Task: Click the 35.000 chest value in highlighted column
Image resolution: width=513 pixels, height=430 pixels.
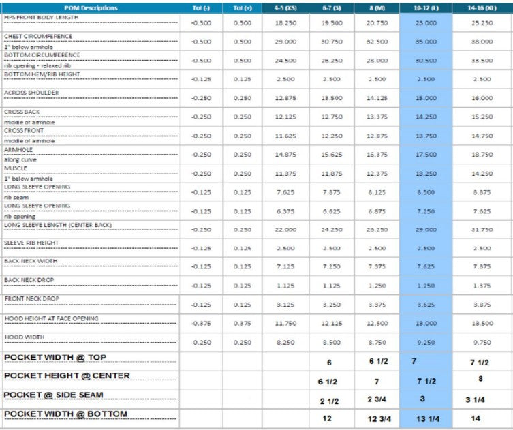Action: coord(425,42)
